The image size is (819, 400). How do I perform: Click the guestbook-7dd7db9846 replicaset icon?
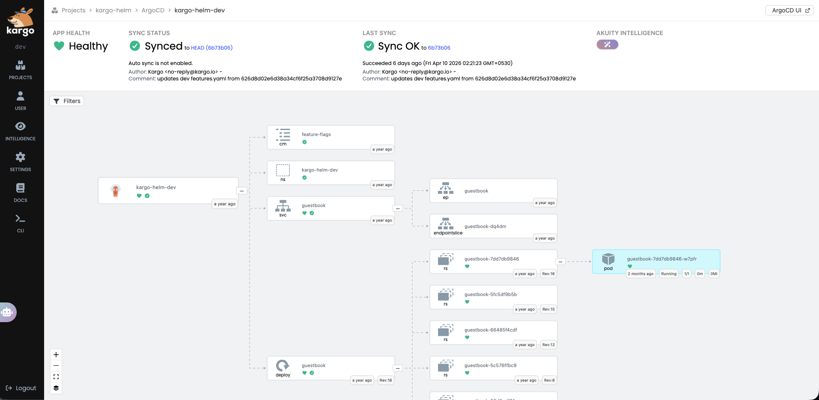click(x=446, y=259)
